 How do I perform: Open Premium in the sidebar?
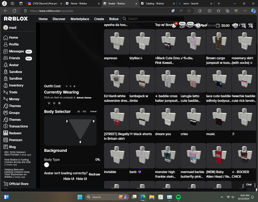tap(13, 140)
